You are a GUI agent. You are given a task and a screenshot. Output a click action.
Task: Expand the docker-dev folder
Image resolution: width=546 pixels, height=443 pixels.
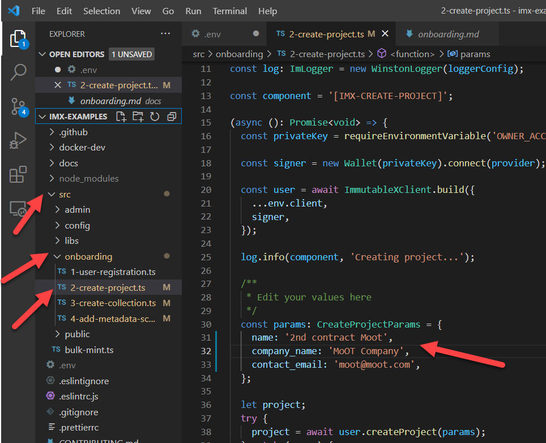(52, 148)
